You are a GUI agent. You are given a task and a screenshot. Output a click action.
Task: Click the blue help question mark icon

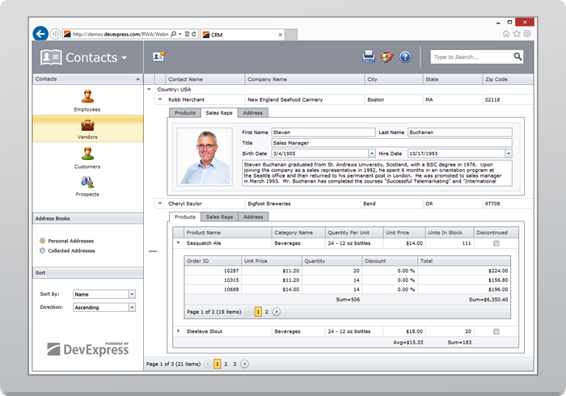(x=405, y=57)
